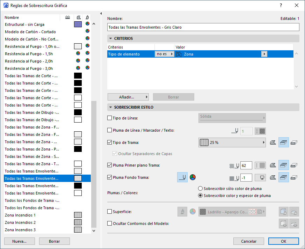Click surface icon of Modelo de Cartón - Cortado
The image size is (305, 249).
[x=88, y=31]
